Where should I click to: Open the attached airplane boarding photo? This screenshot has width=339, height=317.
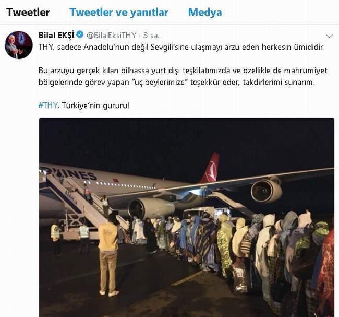pos(187,217)
